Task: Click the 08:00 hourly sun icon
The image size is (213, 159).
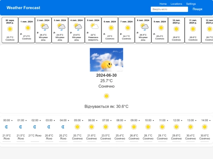Action: pyautogui.click(x=120, y=127)
